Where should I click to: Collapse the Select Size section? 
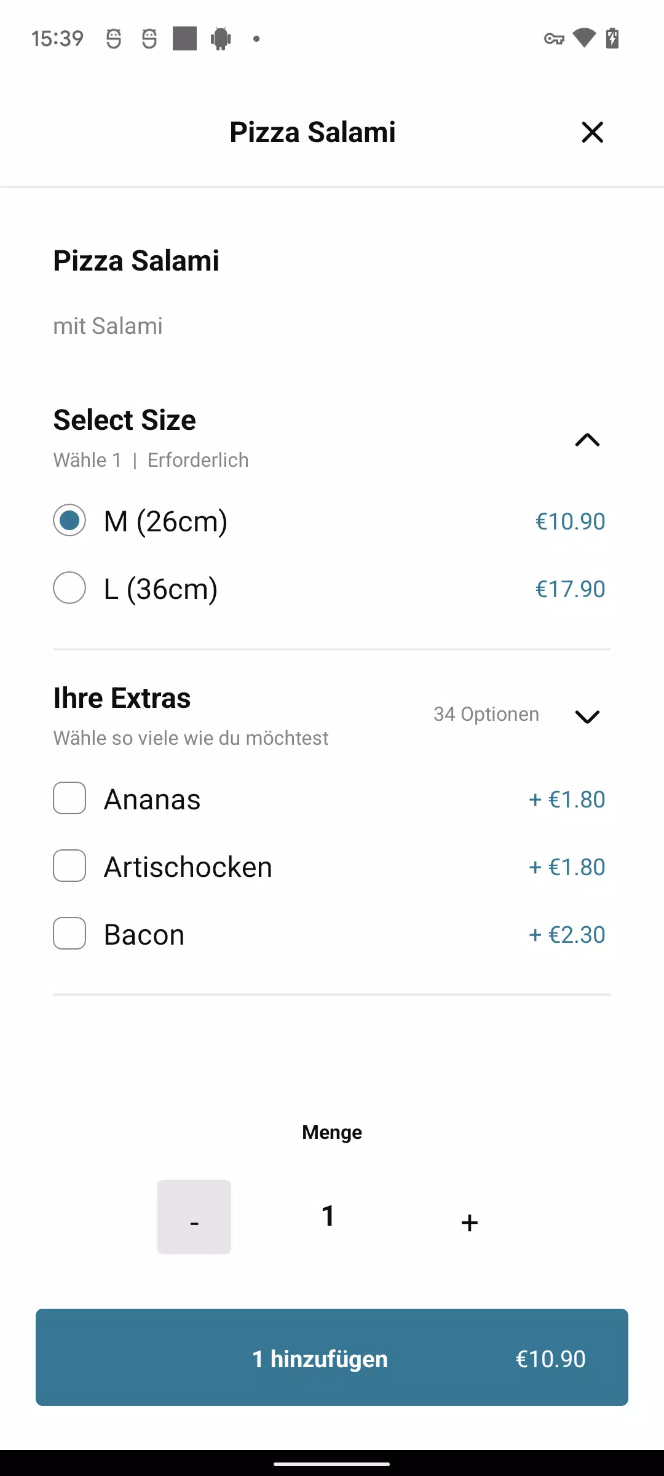pyautogui.click(x=587, y=440)
